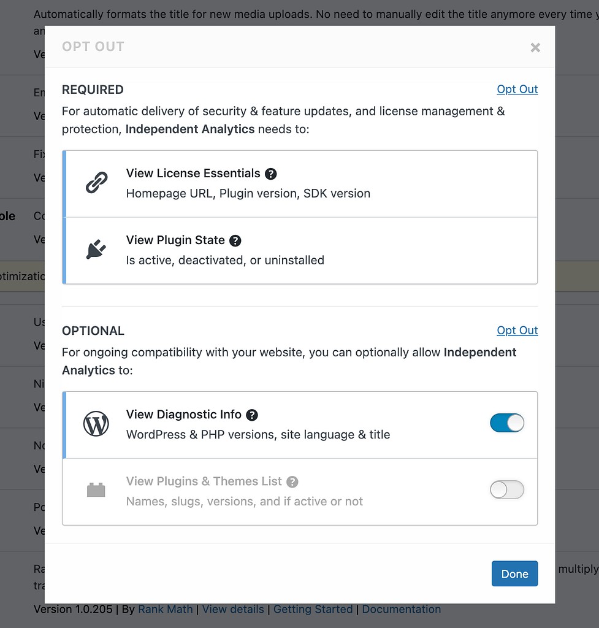Open the Getting Started page
599x628 pixels.
point(313,609)
